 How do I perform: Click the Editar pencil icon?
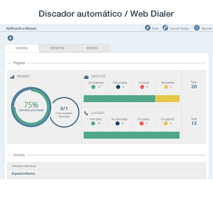pyautogui.click(x=148, y=28)
